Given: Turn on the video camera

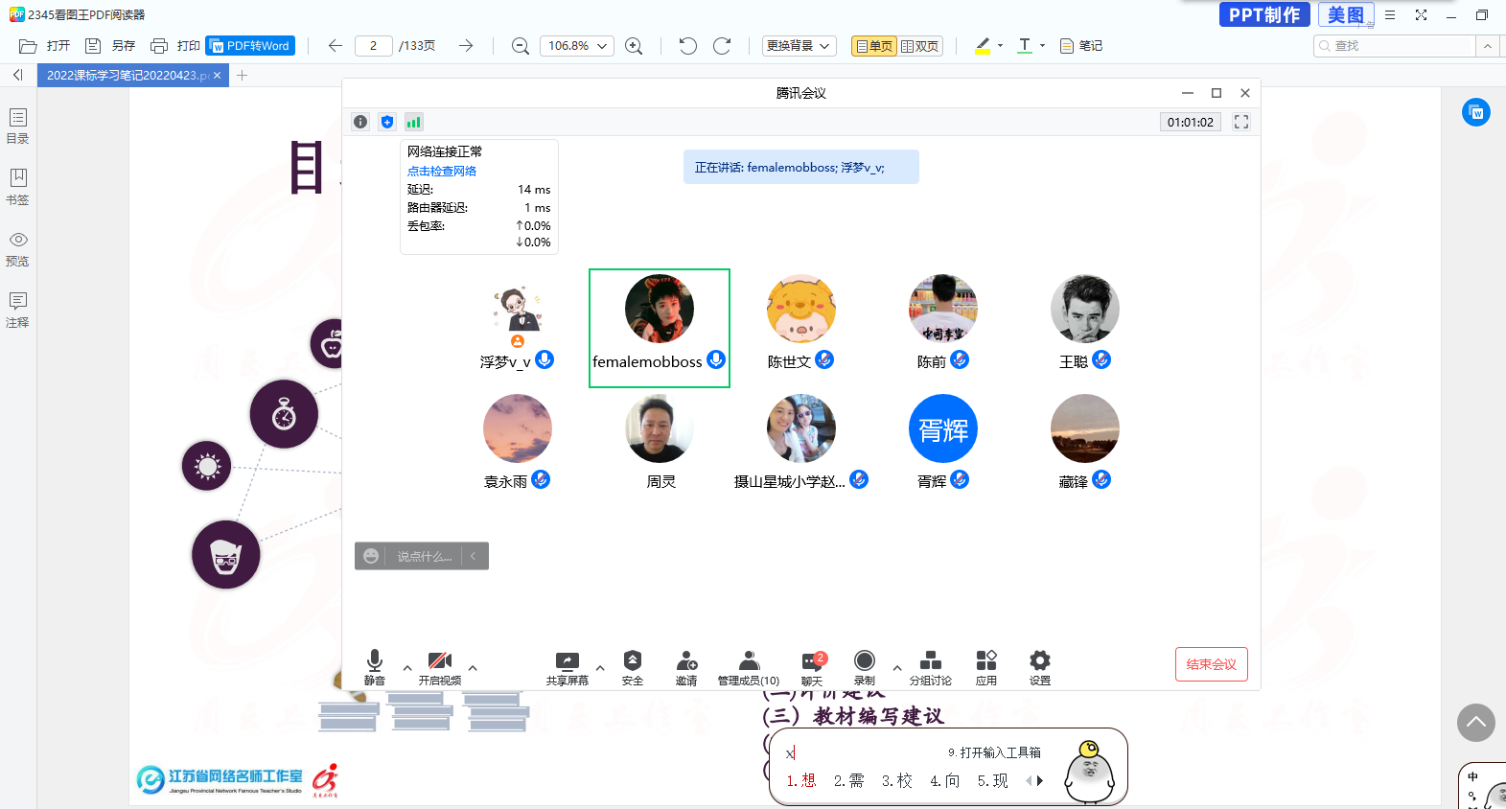Looking at the screenshot, I should (439, 661).
